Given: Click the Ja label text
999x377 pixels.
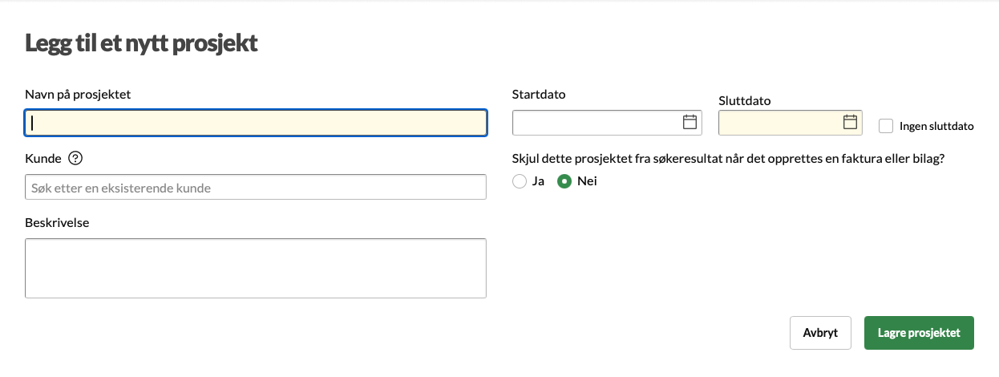Looking at the screenshot, I should point(538,181).
